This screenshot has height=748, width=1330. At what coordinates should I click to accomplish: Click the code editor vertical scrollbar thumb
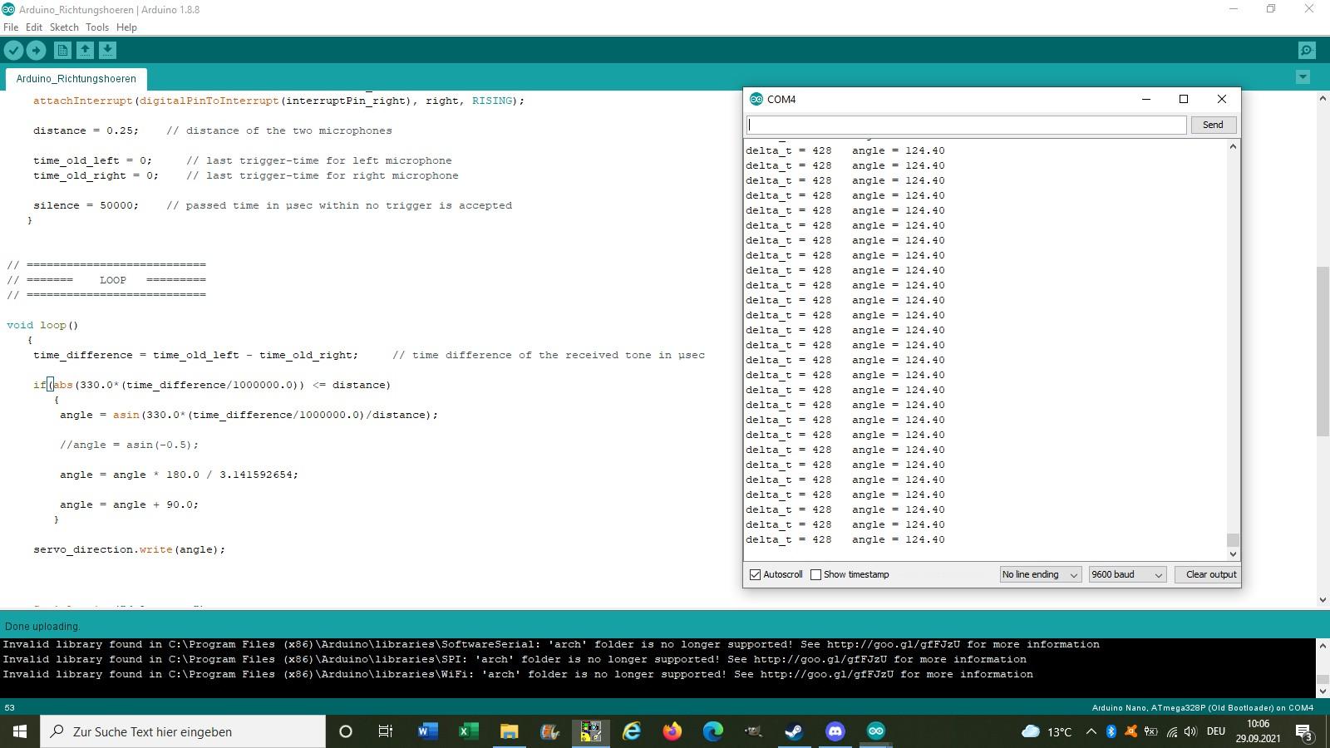[x=1323, y=351]
